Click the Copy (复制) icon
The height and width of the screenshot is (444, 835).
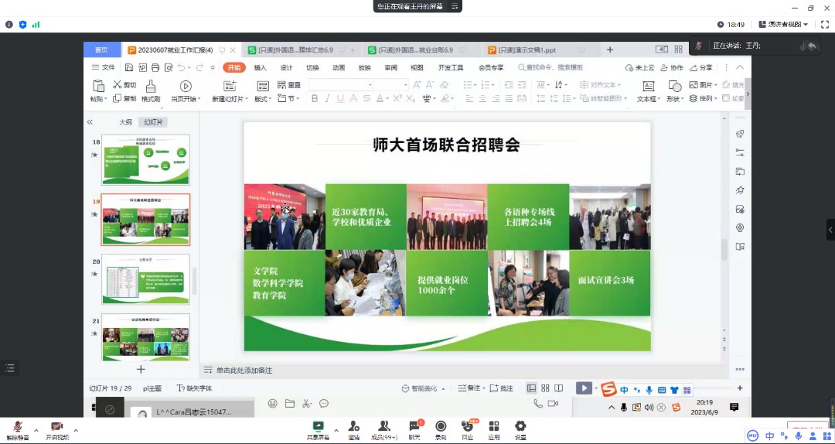click(118, 98)
